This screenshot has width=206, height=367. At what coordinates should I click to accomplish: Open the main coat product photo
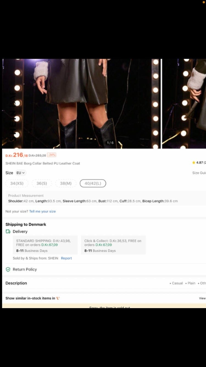coord(82,104)
